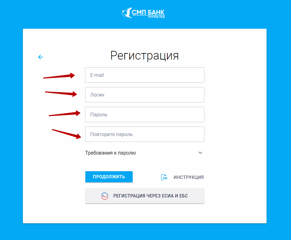Click the red arrow pointing at Повторите пароль

(66, 134)
